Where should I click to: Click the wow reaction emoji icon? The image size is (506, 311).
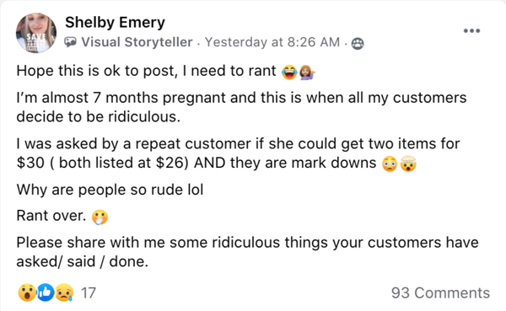[27, 292]
